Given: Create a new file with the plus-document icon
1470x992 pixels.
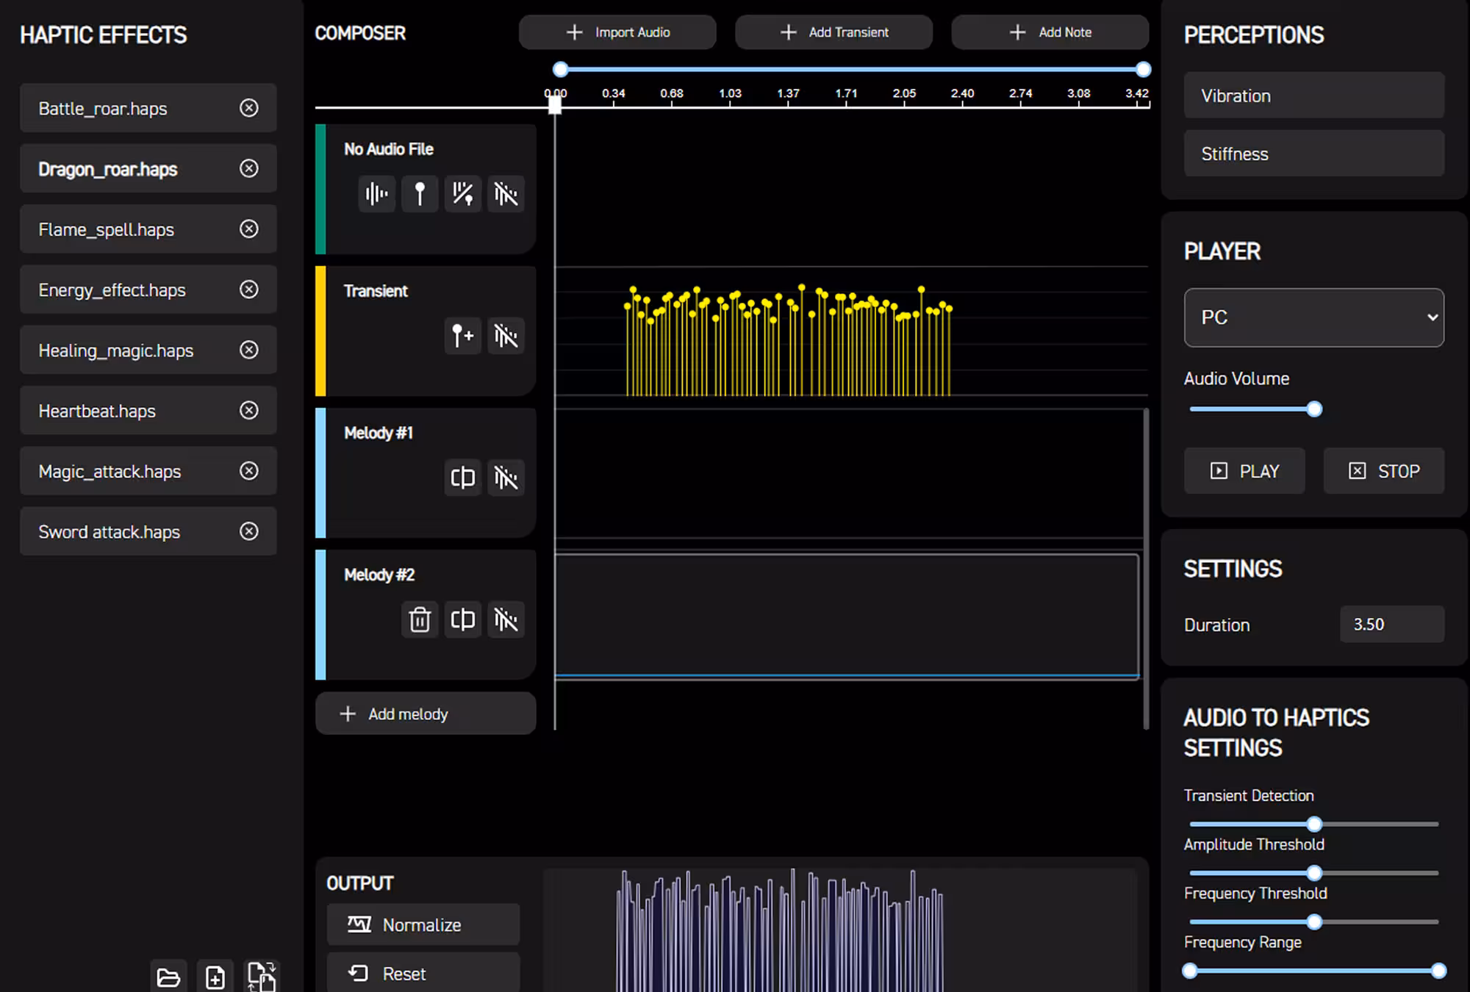Looking at the screenshot, I should pos(215,977).
